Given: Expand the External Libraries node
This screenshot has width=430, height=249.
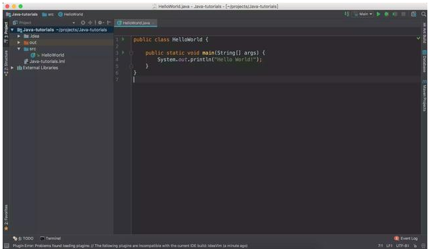Looking at the screenshot, I should pyautogui.click(x=12, y=68).
